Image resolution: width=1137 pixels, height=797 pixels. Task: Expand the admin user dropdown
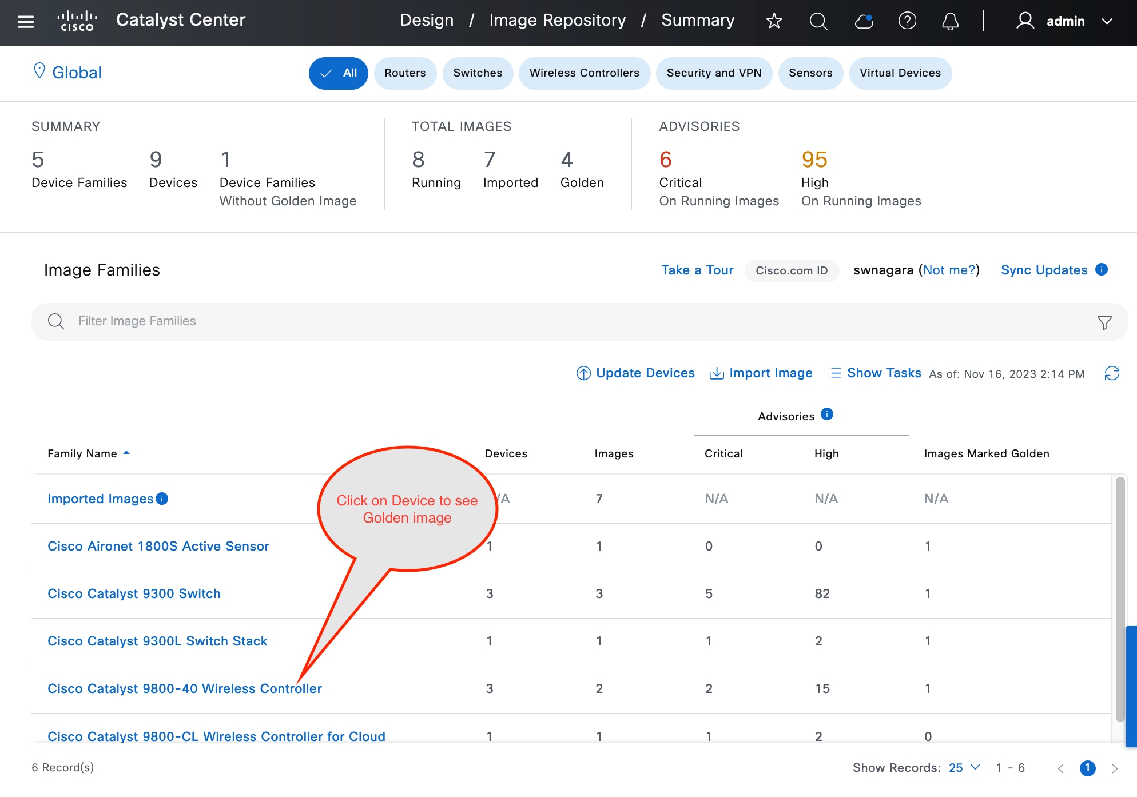coord(1107,21)
